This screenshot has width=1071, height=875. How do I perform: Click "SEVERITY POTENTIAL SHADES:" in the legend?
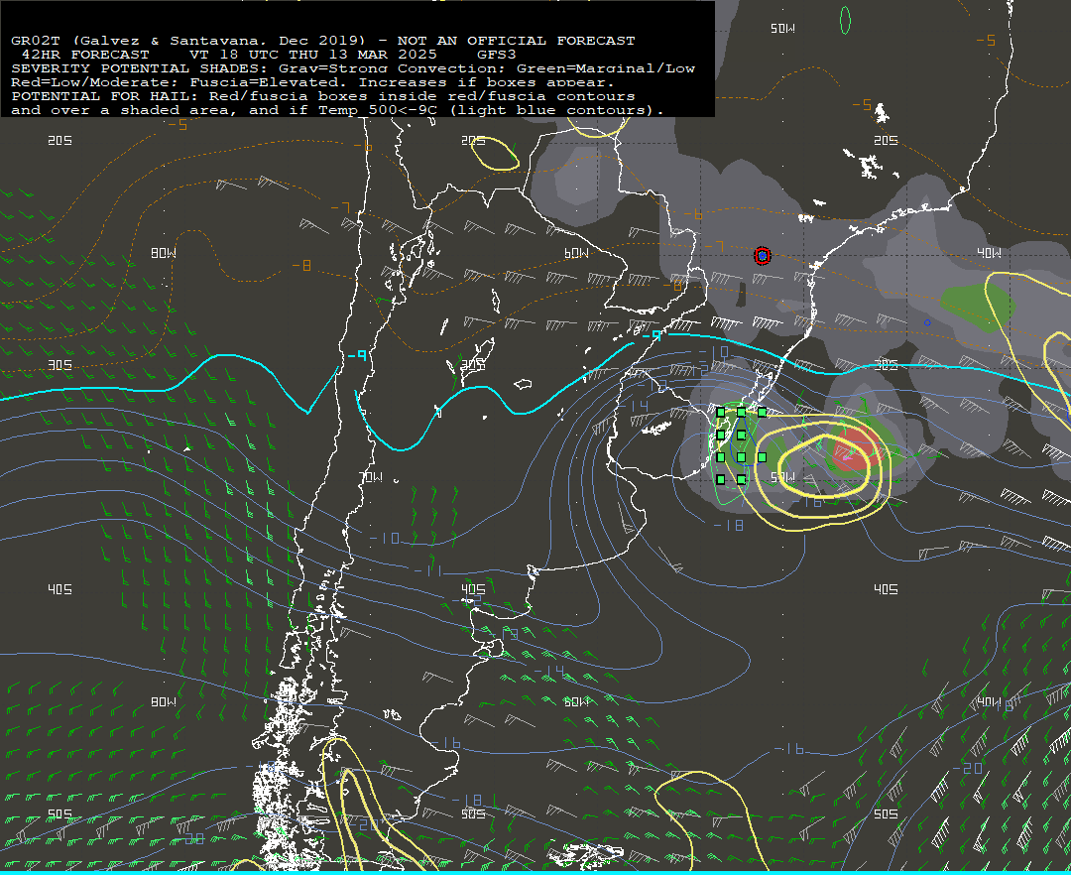pyautogui.click(x=140, y=68)
